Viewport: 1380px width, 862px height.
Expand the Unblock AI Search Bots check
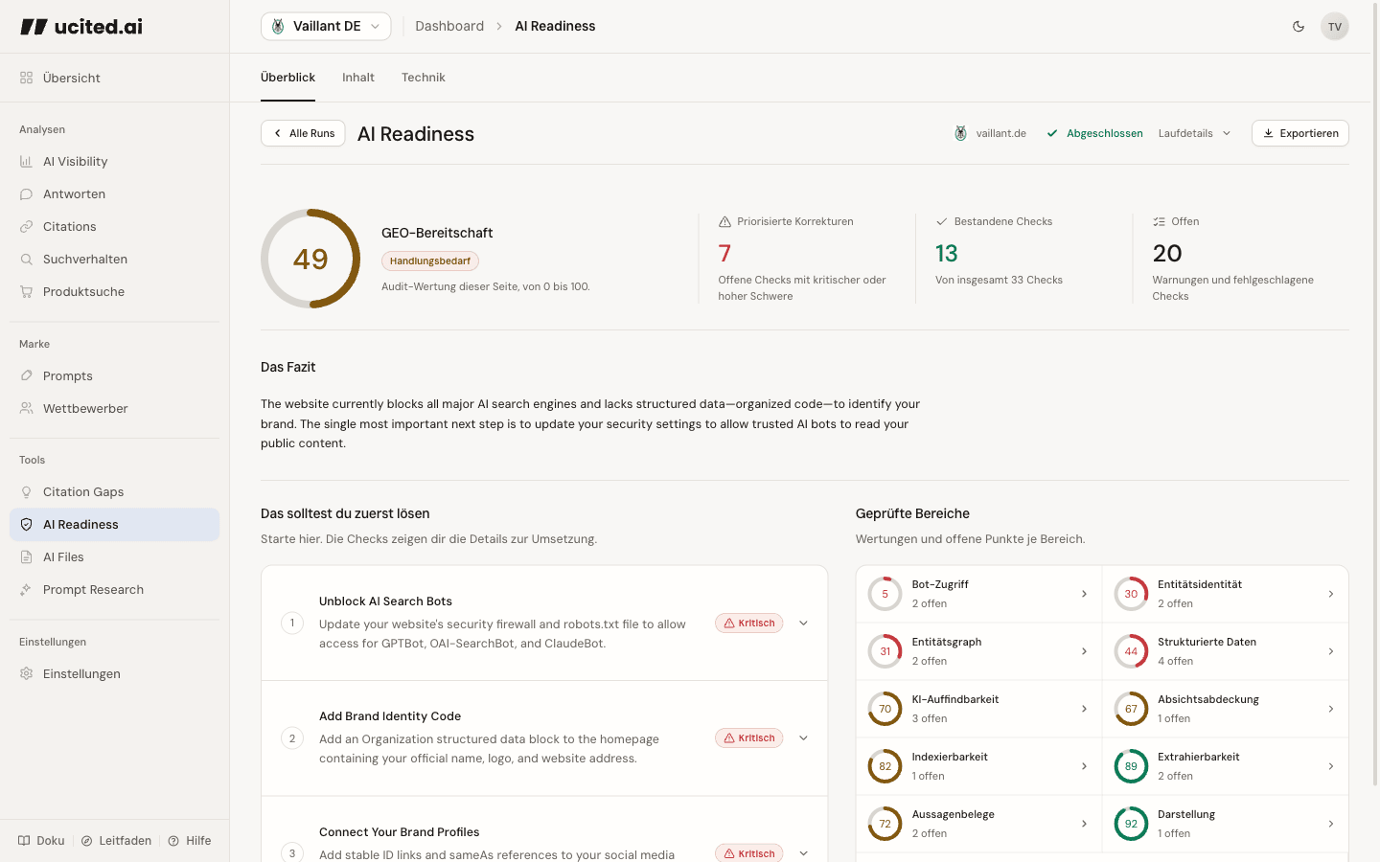point(803,624)
